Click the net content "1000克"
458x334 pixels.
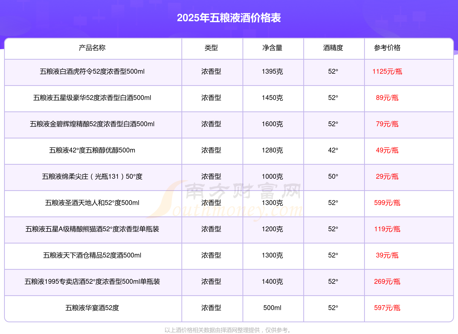coord(272,176)
